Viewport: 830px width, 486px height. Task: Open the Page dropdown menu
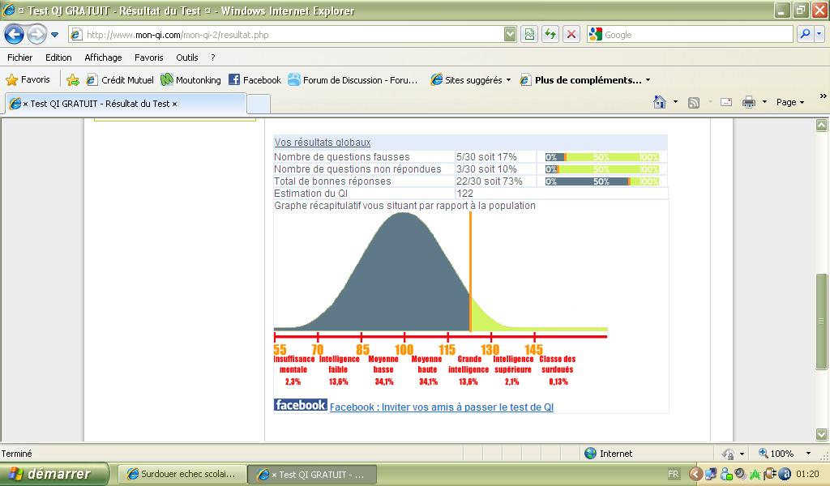tap(790, 102)
